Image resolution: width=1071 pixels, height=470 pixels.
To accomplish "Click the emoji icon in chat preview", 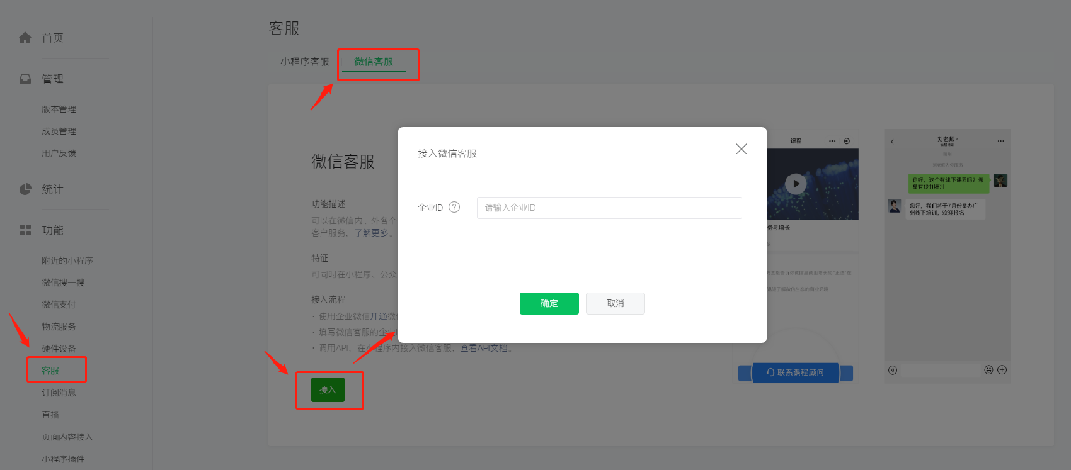I will coord(988,370).
